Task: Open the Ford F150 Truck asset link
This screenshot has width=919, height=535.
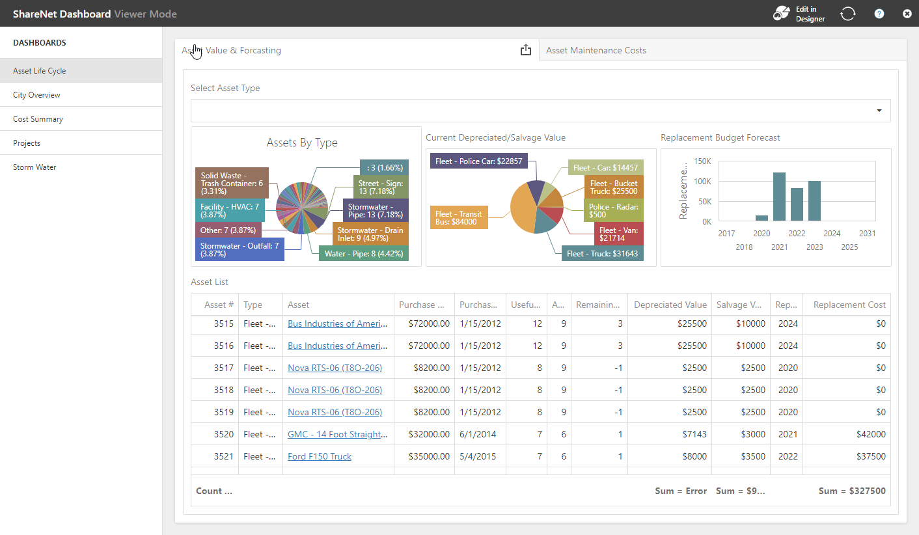Action: (x=319, y=456)
